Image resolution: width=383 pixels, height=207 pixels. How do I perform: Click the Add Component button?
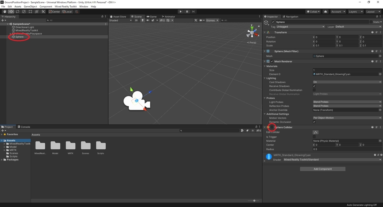pyautogui.click(x=323, y=169)
